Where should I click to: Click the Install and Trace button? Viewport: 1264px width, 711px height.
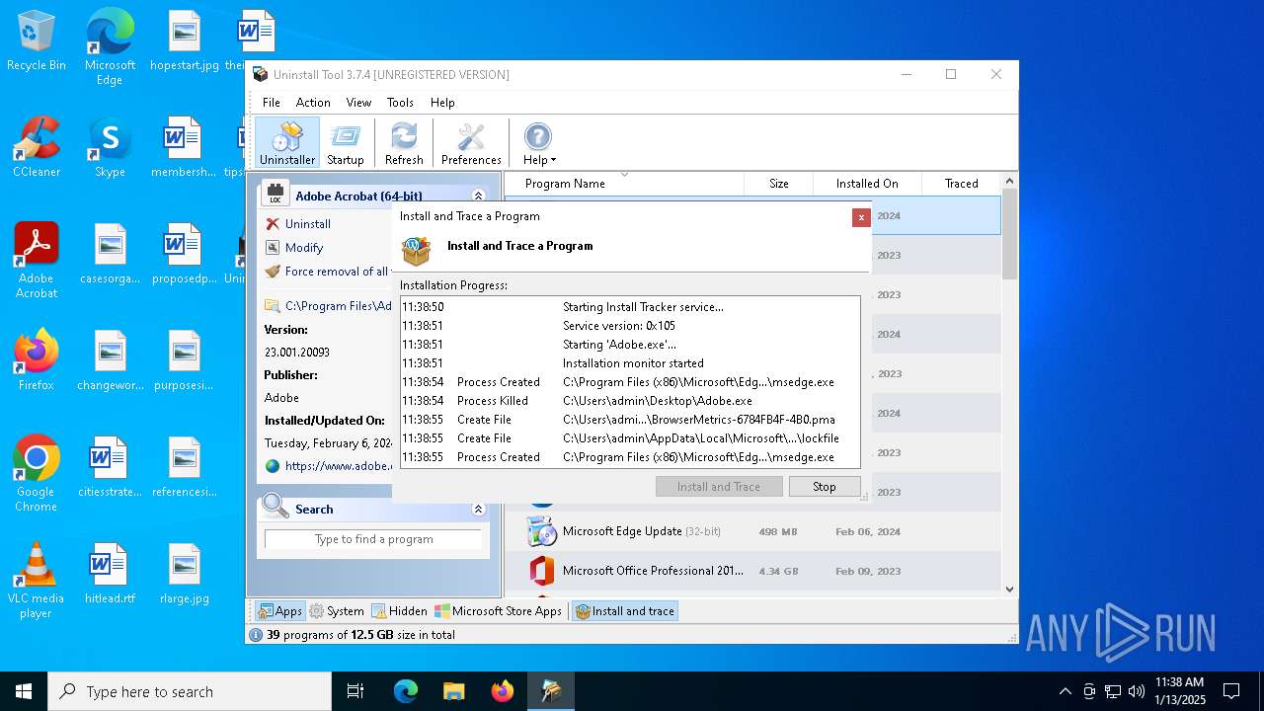(719, 487)
